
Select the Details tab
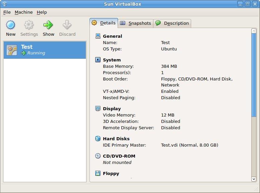(104, 23)
